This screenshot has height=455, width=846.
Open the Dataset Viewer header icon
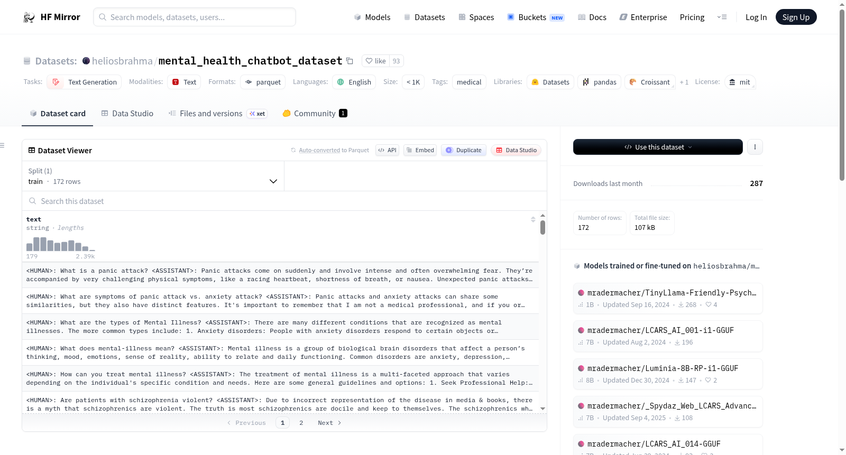[32, 150]
